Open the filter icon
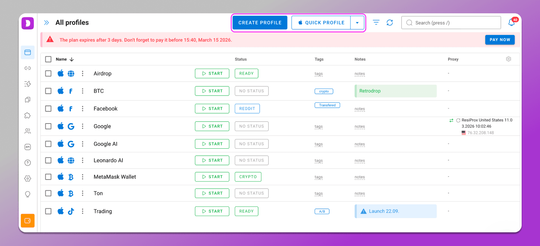The width and height of the screenshot is (540, 246). [x=376, y=23]
